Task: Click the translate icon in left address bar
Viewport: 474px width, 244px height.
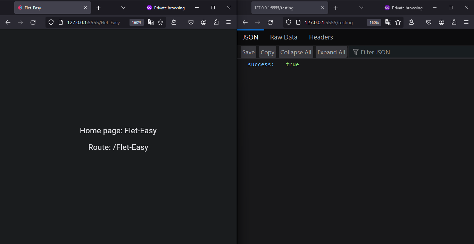Action: point(151,22)
